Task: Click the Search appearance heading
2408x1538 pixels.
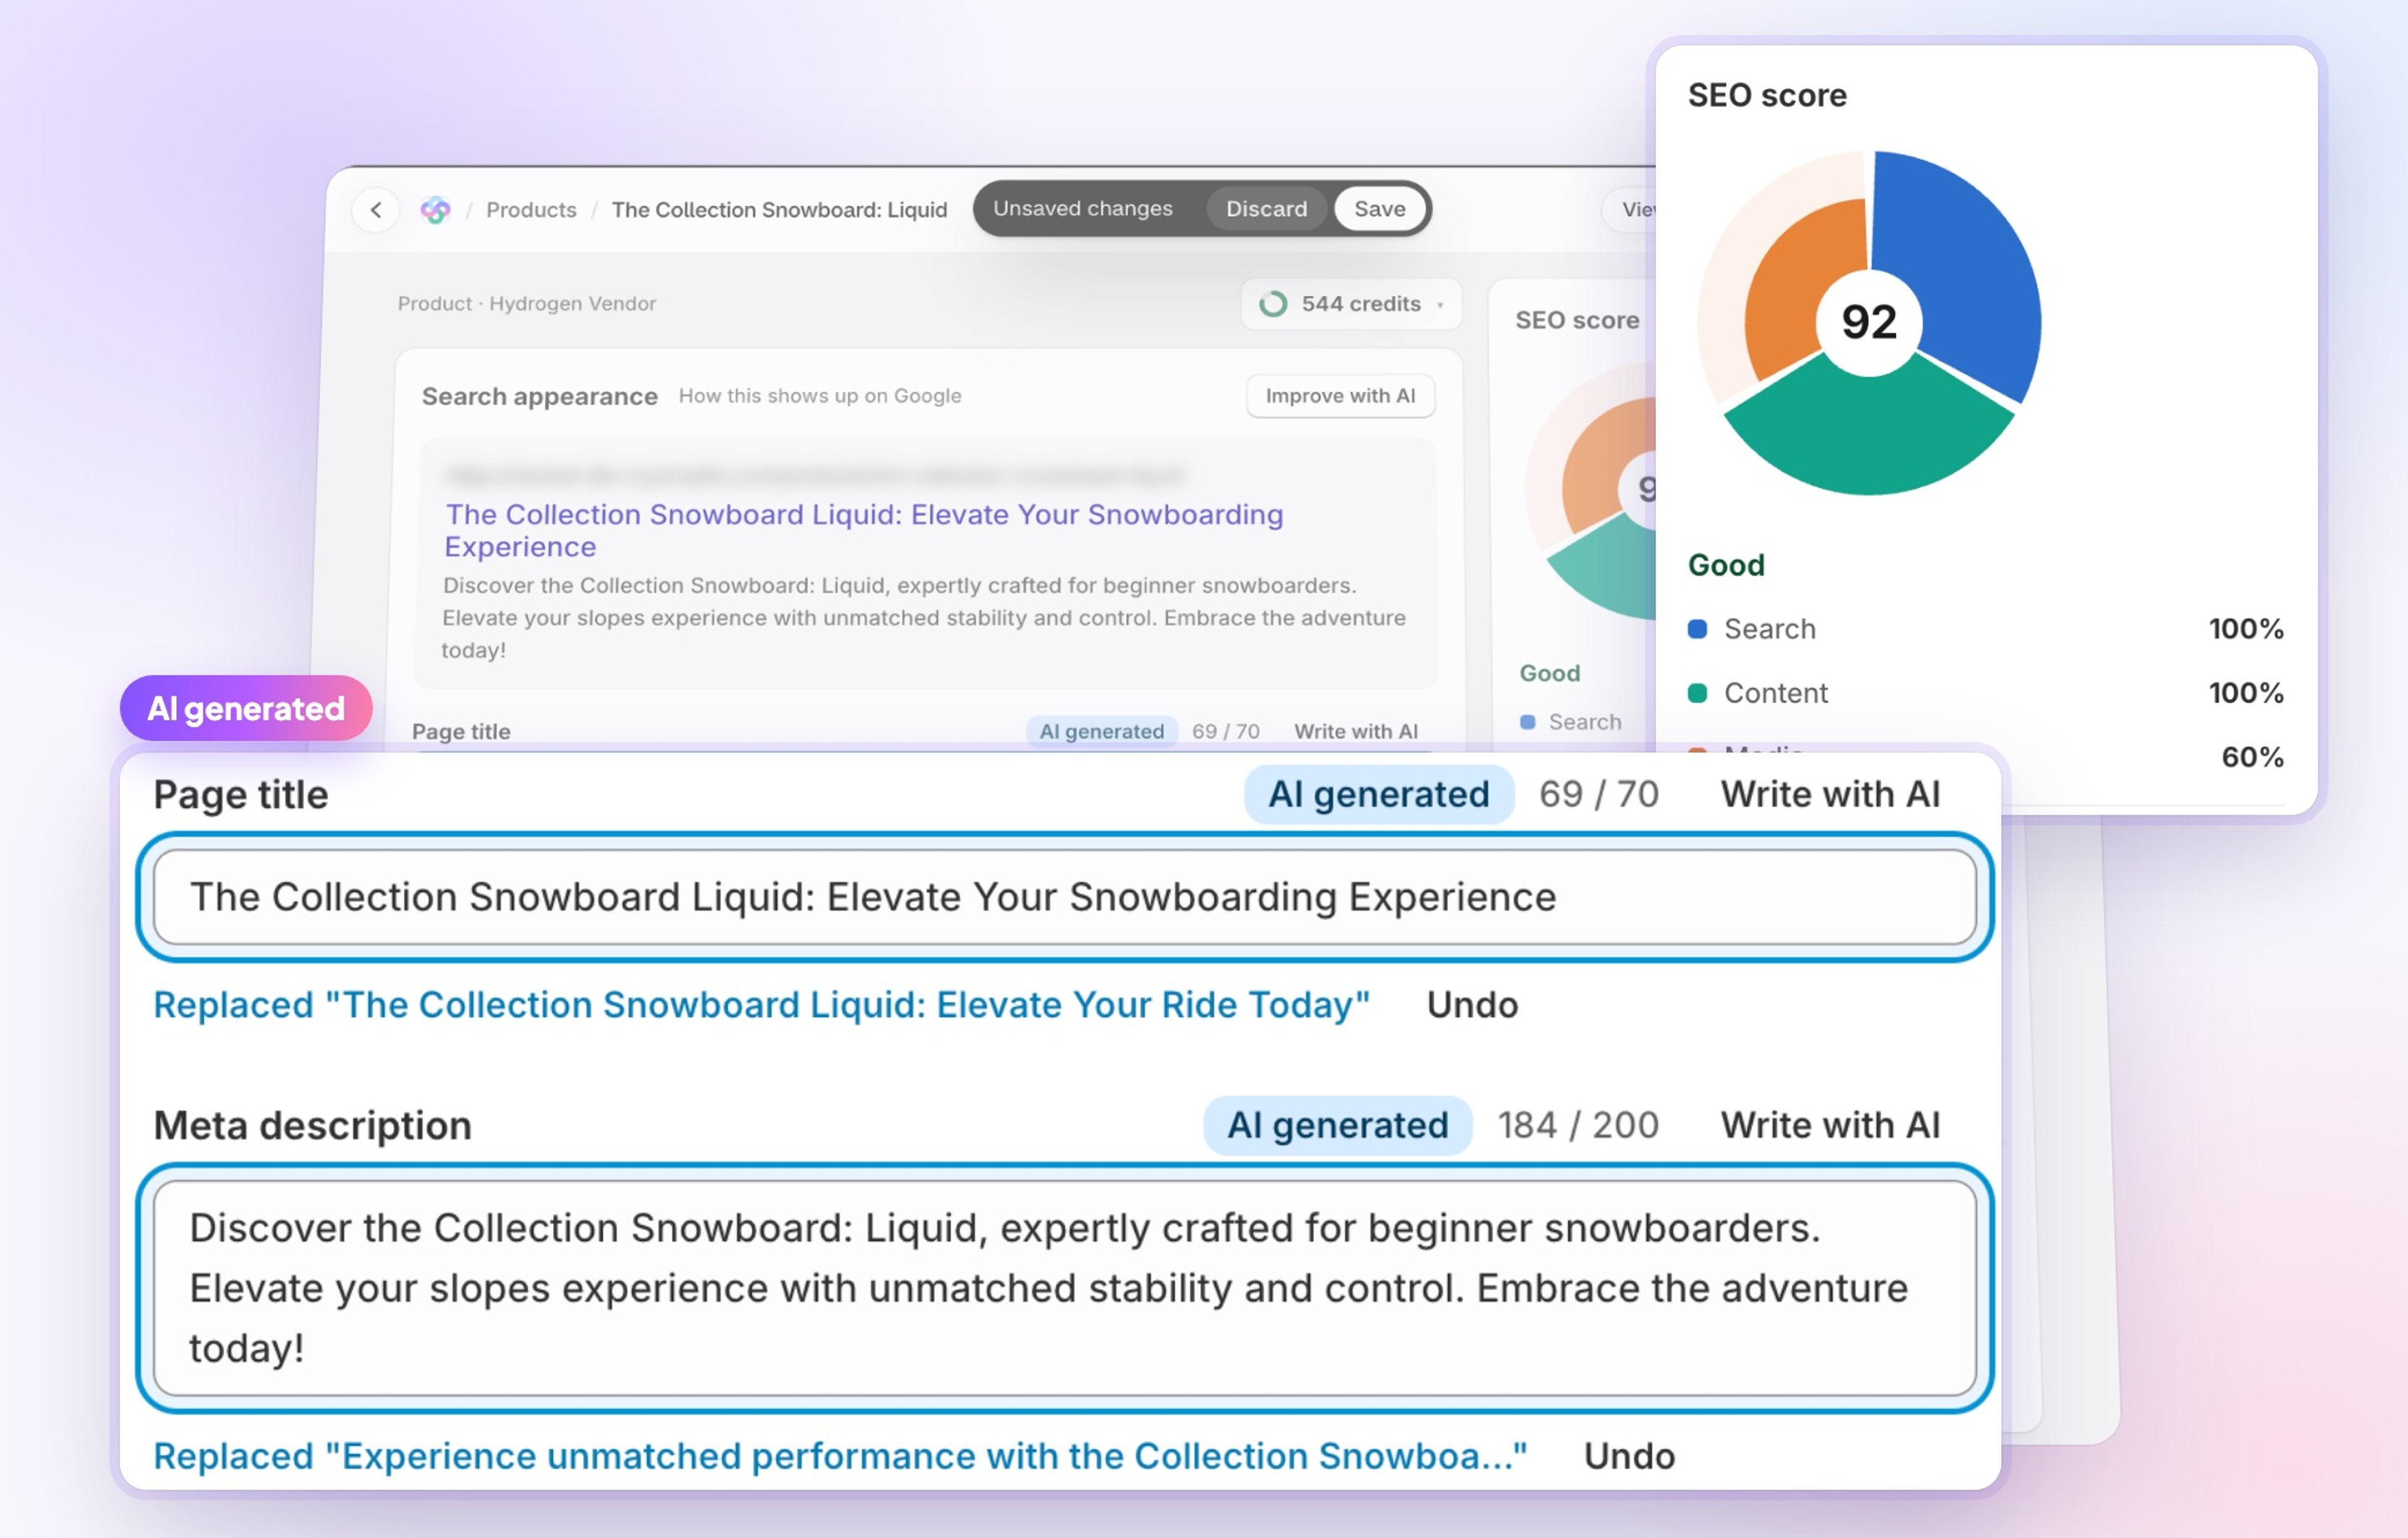Action: click(x=539, y=396)
